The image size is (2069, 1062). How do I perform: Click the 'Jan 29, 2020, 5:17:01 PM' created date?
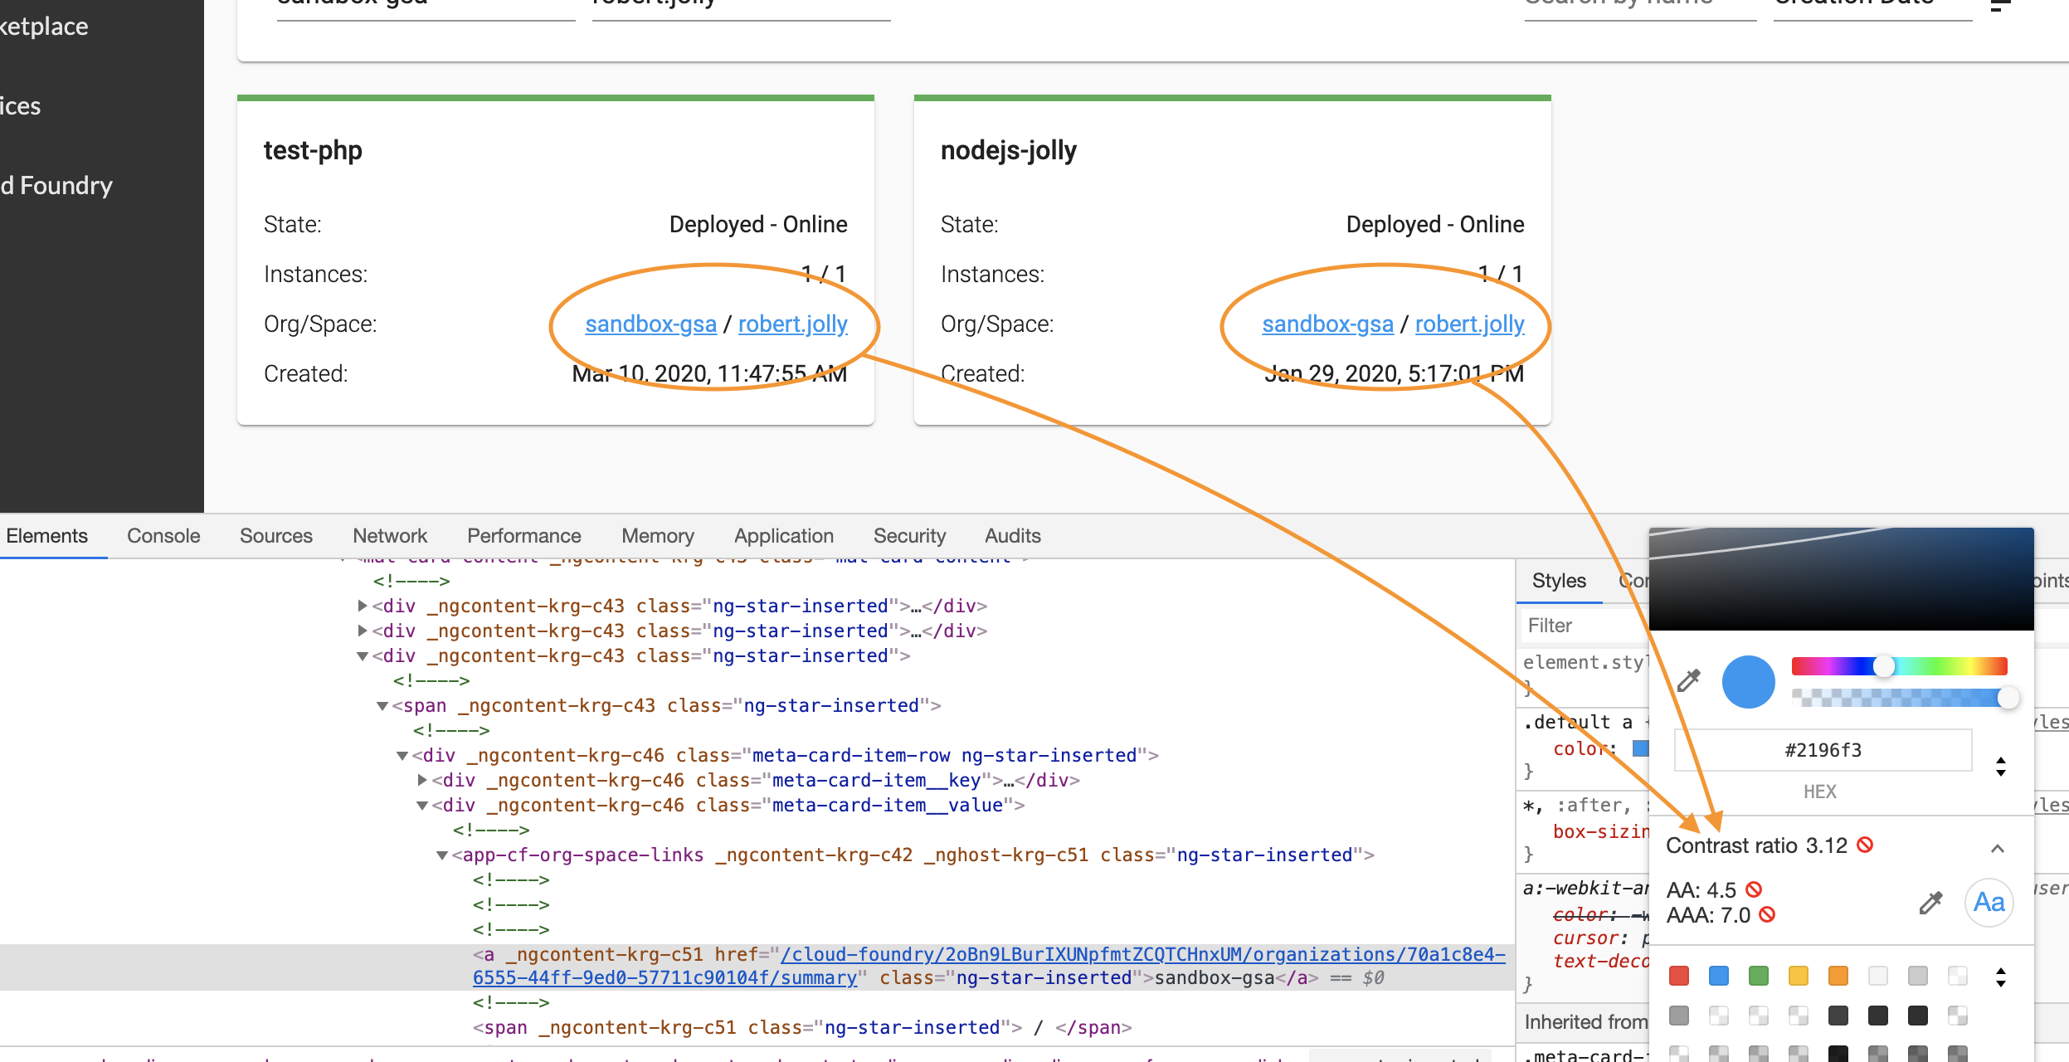1395,373
